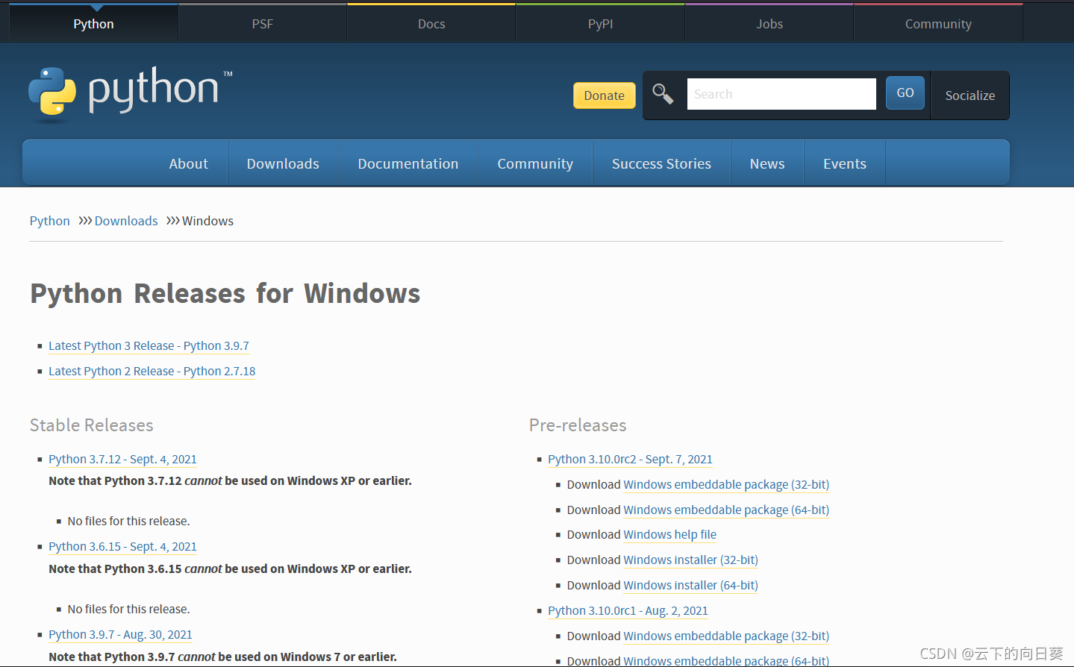
Task: Open the Downloads navigation menu
Action: tap(283, 163)
